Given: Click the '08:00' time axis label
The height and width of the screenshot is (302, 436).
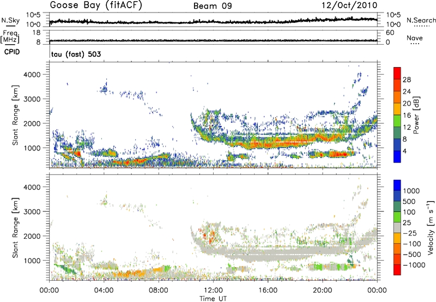Looking at the screenshot, I should click(x=159, y=291).
